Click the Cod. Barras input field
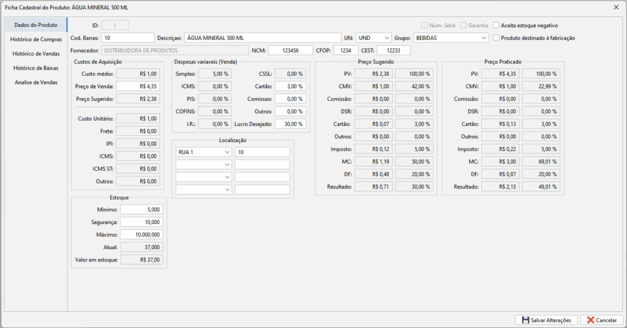 coord(128,38)
